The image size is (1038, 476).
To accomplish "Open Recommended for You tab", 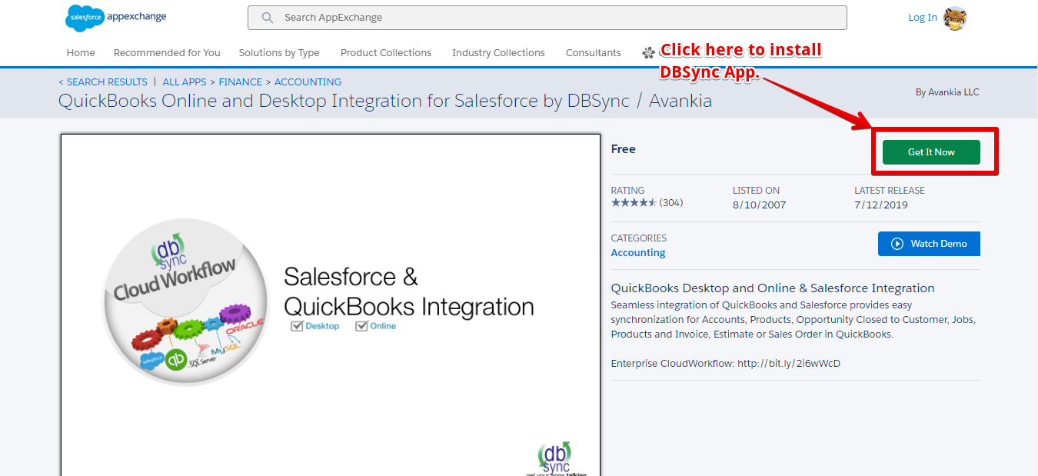I will (167, 53).
